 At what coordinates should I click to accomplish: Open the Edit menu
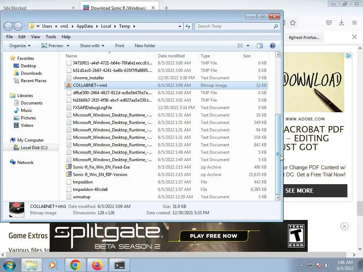point(22,37)
